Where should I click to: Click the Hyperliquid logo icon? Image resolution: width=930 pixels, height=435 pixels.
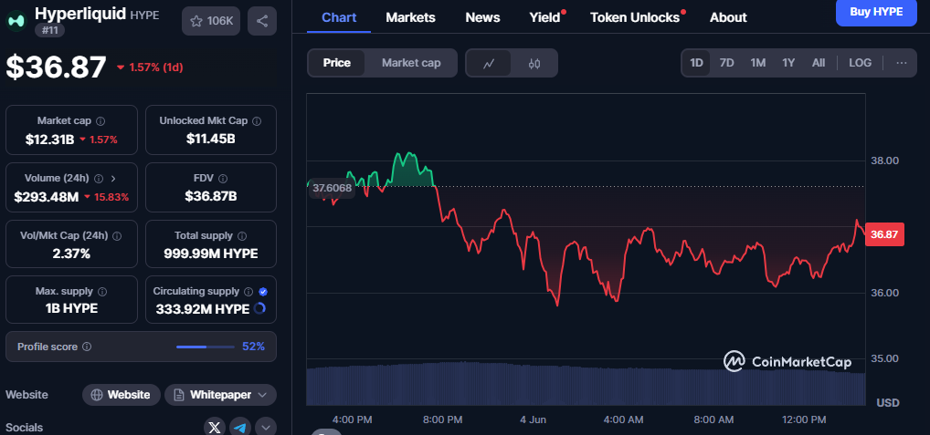pyautogui.click(x=16, y=21)
